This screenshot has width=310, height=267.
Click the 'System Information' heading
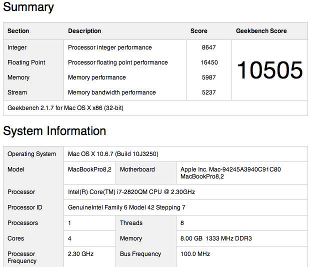pos(54,131)
